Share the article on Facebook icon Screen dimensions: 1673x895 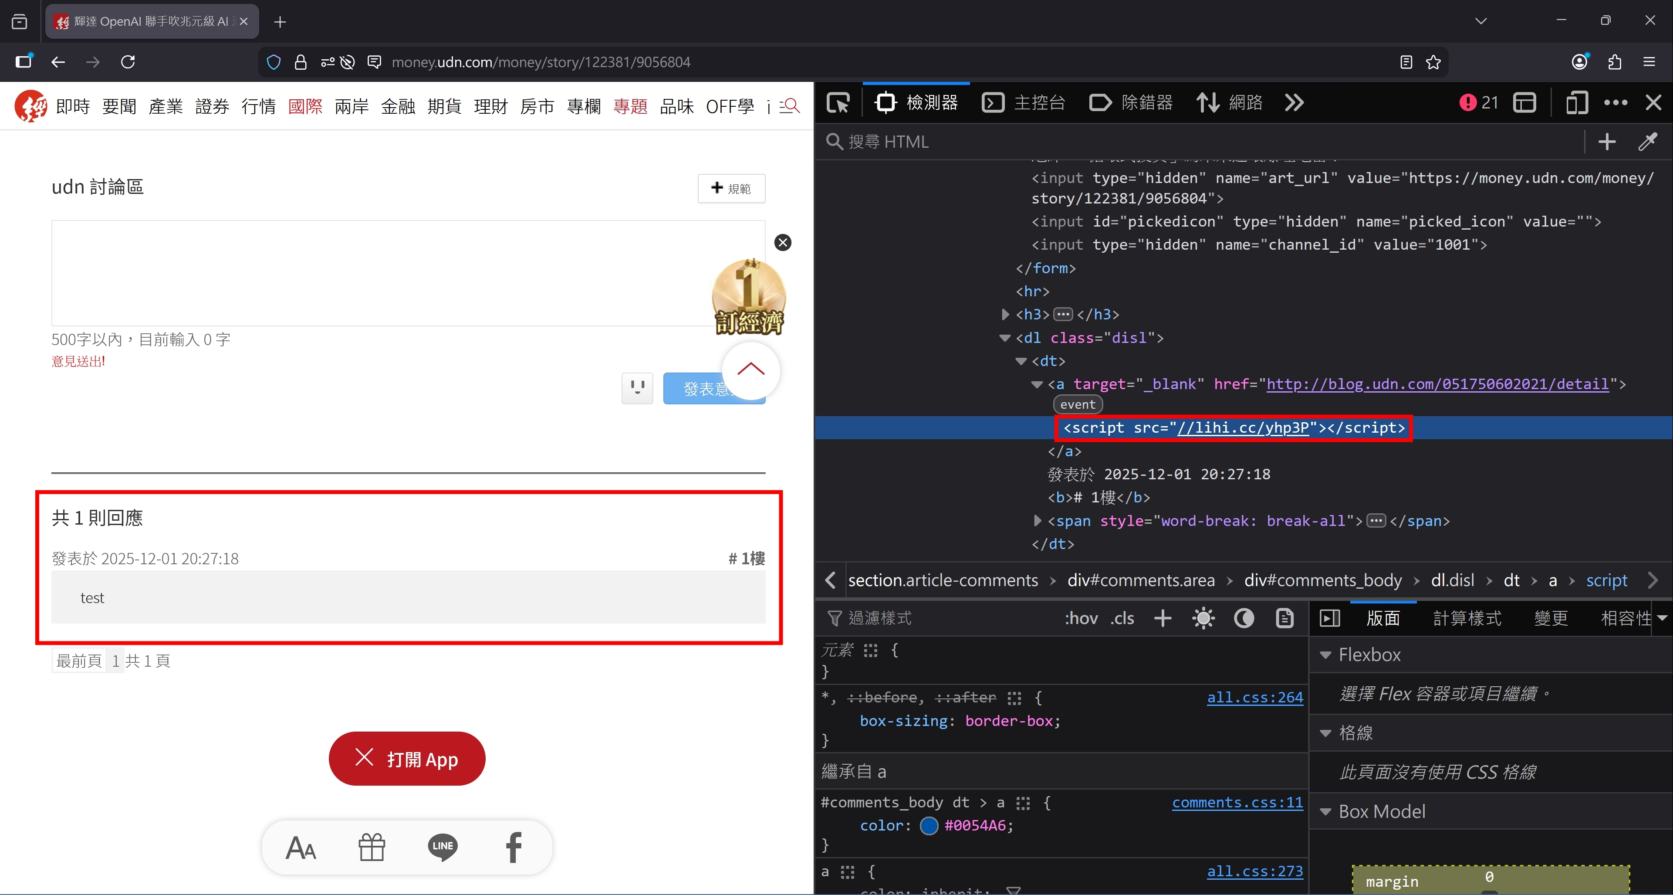[x=514, y=848]
